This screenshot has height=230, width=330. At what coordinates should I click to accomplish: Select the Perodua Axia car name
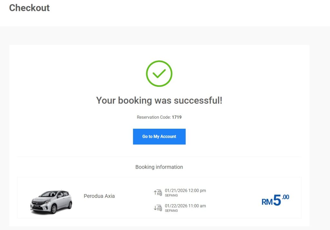(x=99, y=196)
